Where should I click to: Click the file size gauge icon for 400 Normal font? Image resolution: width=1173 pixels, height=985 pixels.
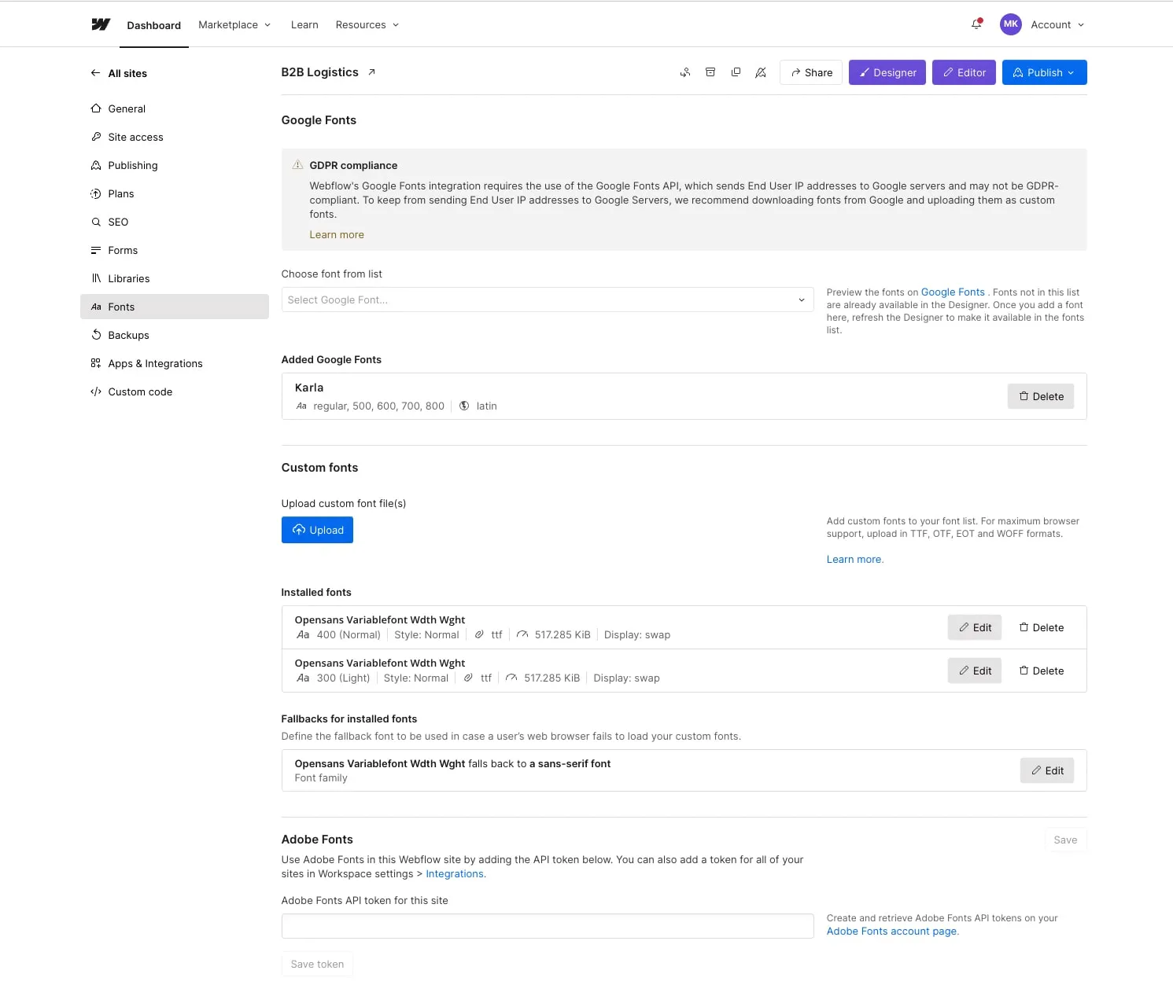[522, 634]
